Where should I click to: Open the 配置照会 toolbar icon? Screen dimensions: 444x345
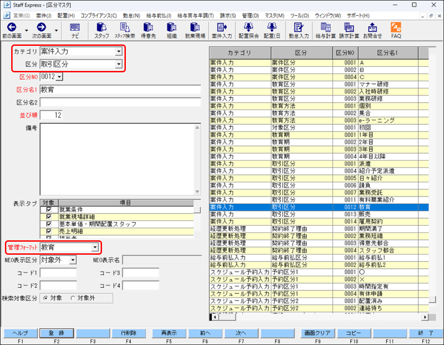(249, 30)
